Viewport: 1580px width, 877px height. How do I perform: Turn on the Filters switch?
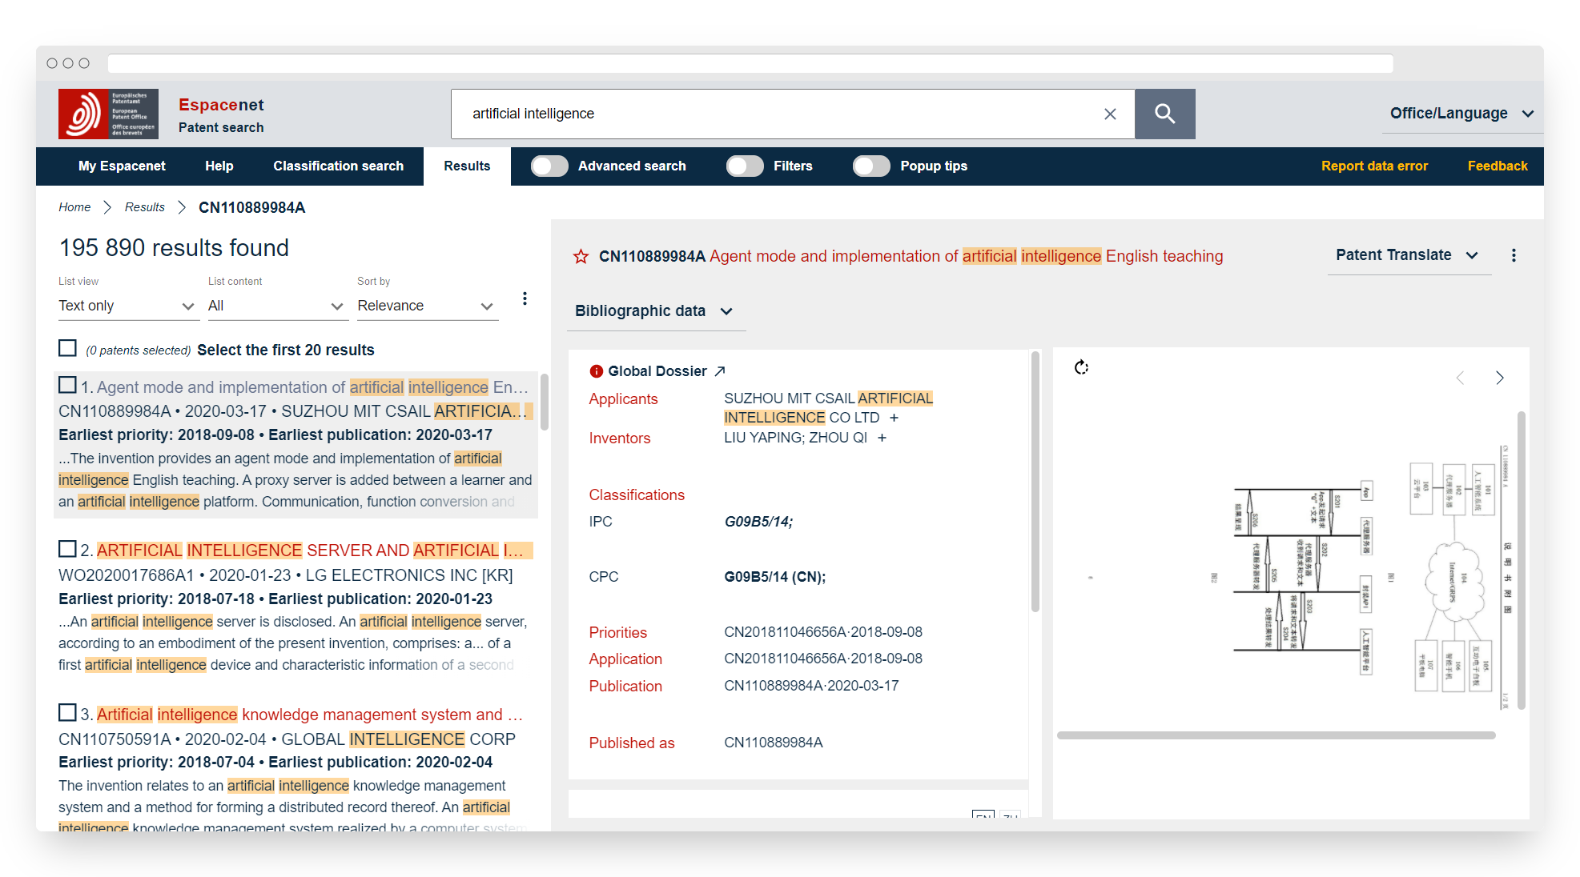coord(745,166)
